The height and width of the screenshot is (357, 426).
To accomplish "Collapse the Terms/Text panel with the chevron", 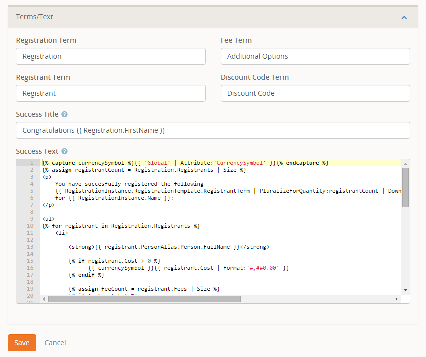I will (404, 17).
